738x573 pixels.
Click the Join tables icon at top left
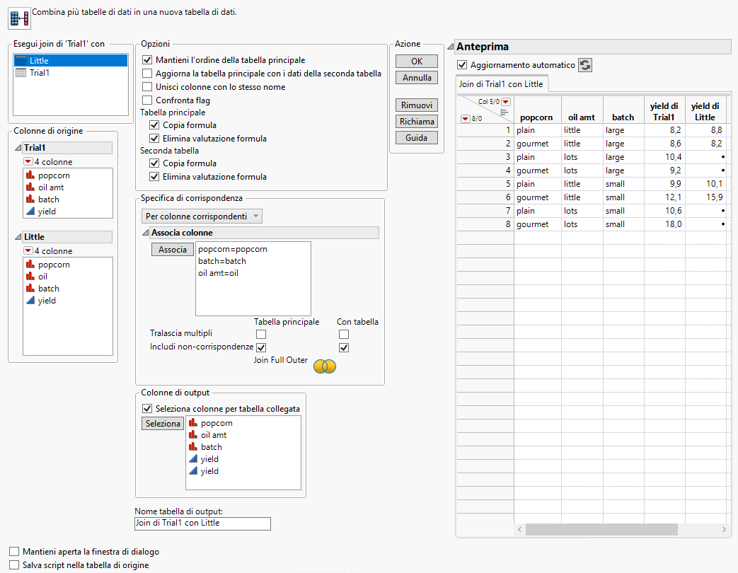[x=20, y=18]
